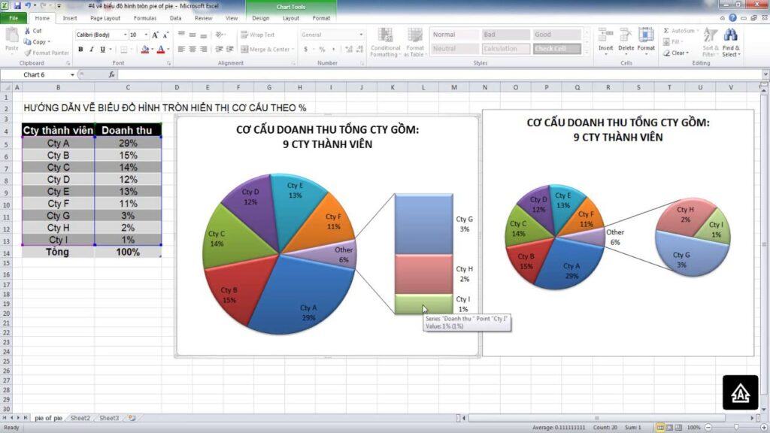770x433 pixels.
Task: Click the Increase Indent icon
Action: pos(229,49)
